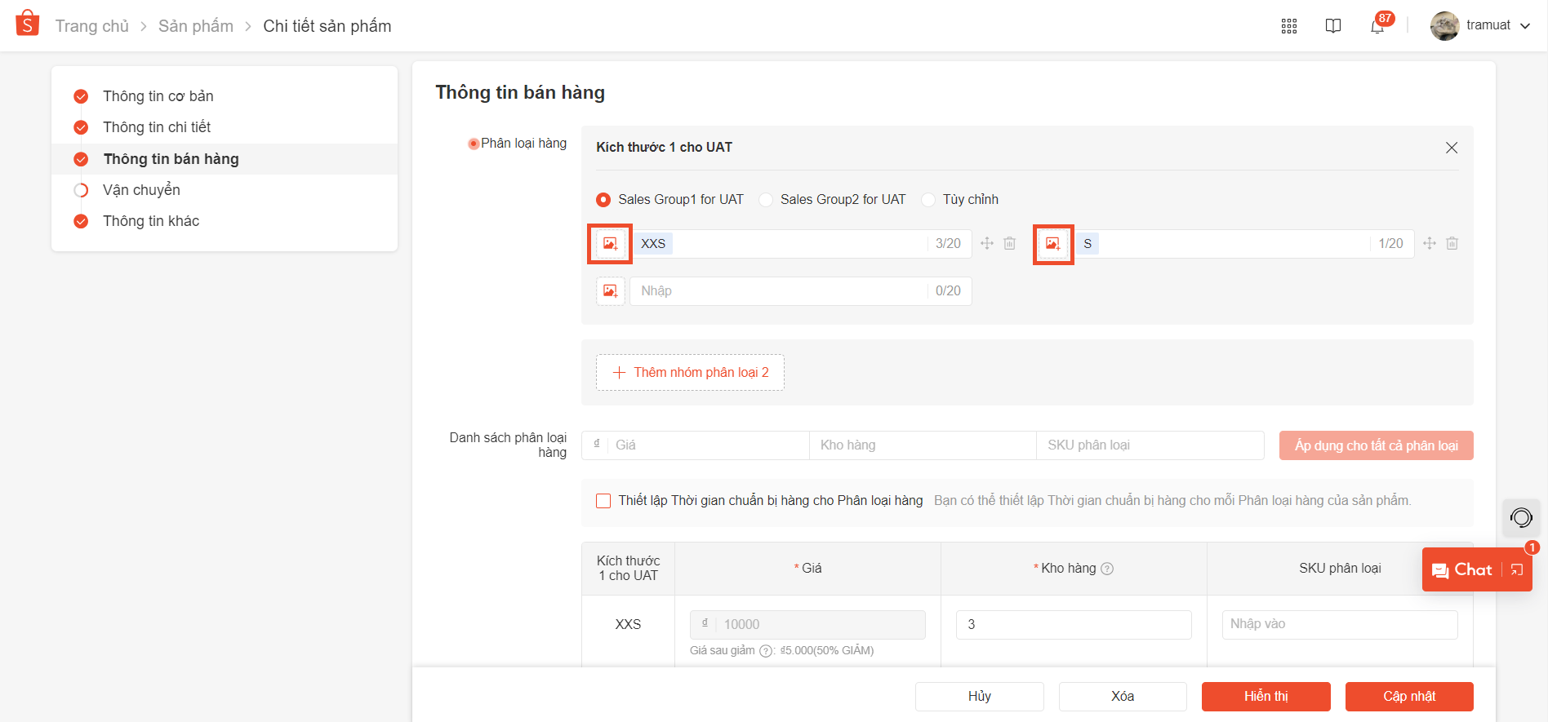Screen dimensions: 1548x722
Task: Expand the floating Chat window
Action: coord(1517,570)
